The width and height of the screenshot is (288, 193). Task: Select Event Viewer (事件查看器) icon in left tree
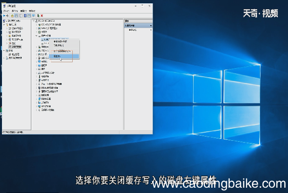(10, 32)
